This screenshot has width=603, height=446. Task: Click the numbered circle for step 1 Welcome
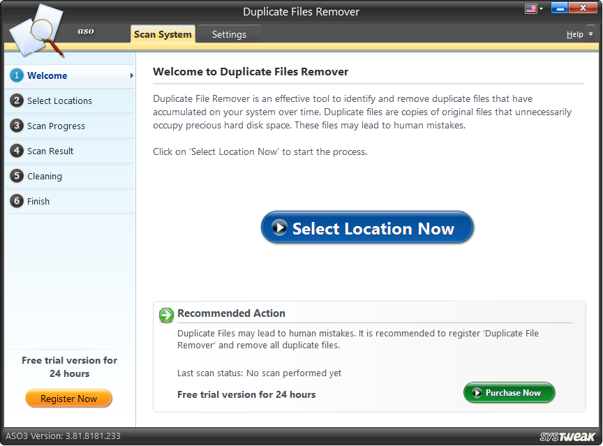16,75
